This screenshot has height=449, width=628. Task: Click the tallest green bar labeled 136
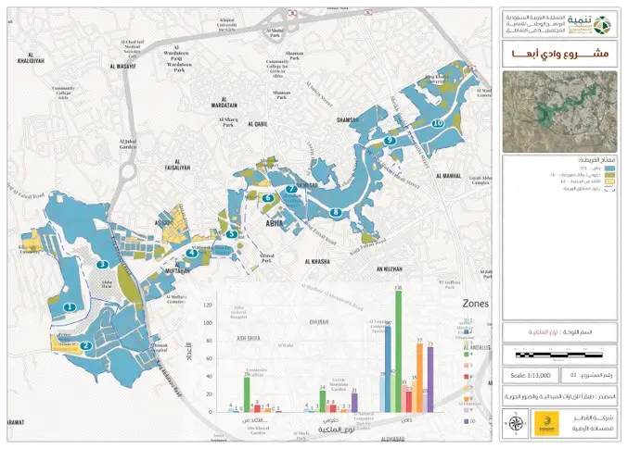click(x=398, y=352)
